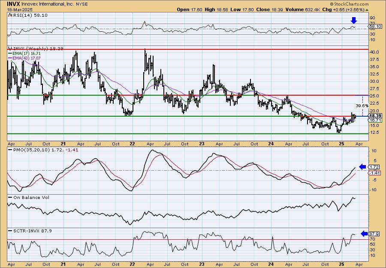Click the 10 label on PMO axis

[374, 151]
